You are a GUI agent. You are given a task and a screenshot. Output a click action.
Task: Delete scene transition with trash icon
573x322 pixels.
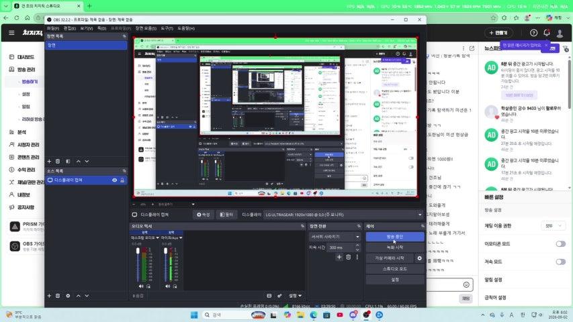(x=348, y=258)
